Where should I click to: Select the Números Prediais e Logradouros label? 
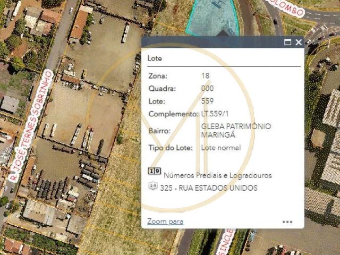click(218, 175)
